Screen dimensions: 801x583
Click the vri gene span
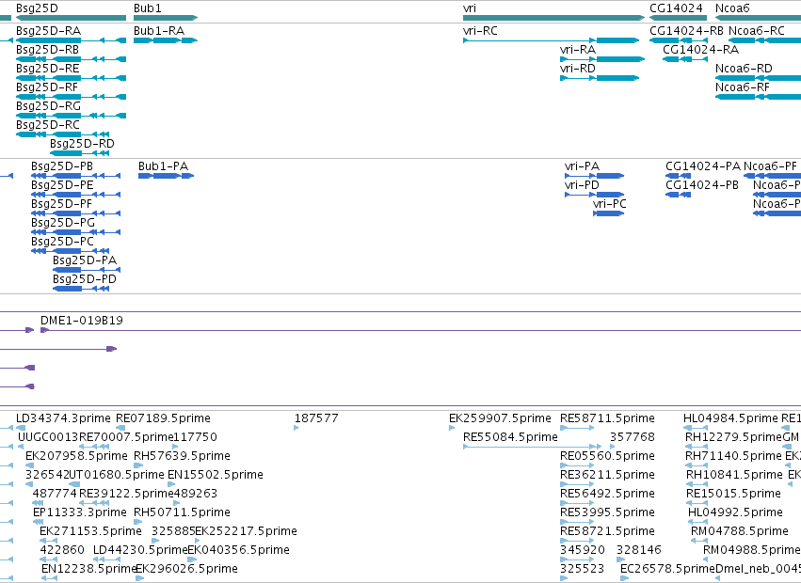pyautogui.click(x=553, y=18)
